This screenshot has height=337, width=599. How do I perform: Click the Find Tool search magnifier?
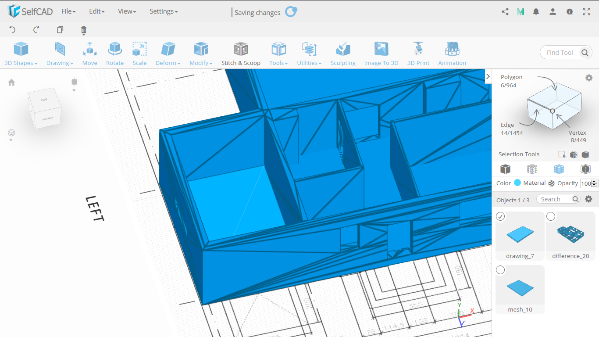(x=585, y=53)
